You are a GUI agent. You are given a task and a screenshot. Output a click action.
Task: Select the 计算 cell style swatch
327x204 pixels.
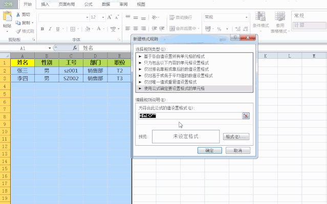309,26
